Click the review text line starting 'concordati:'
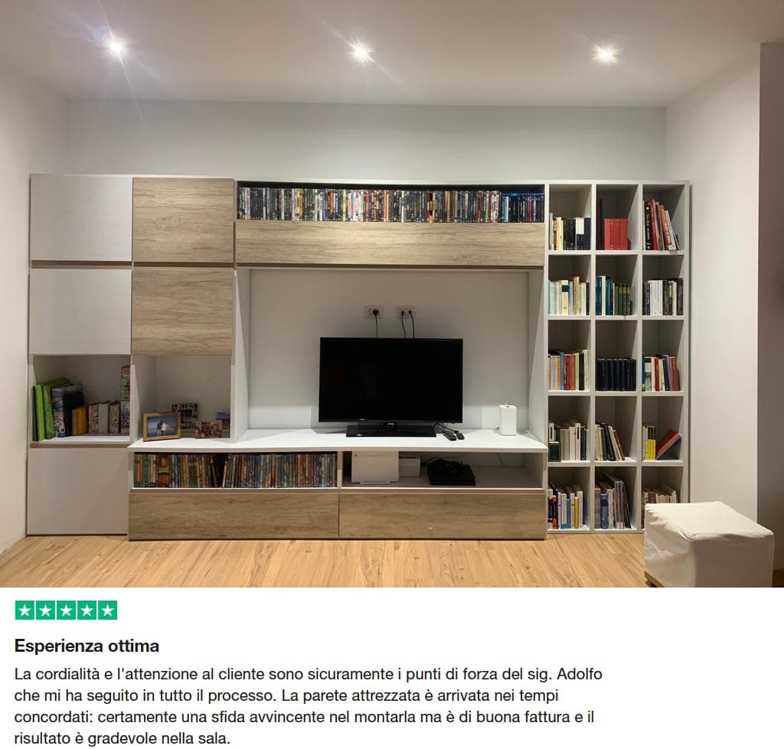The image size is (784, 749). pyautogui.click(x=304, y=717)
